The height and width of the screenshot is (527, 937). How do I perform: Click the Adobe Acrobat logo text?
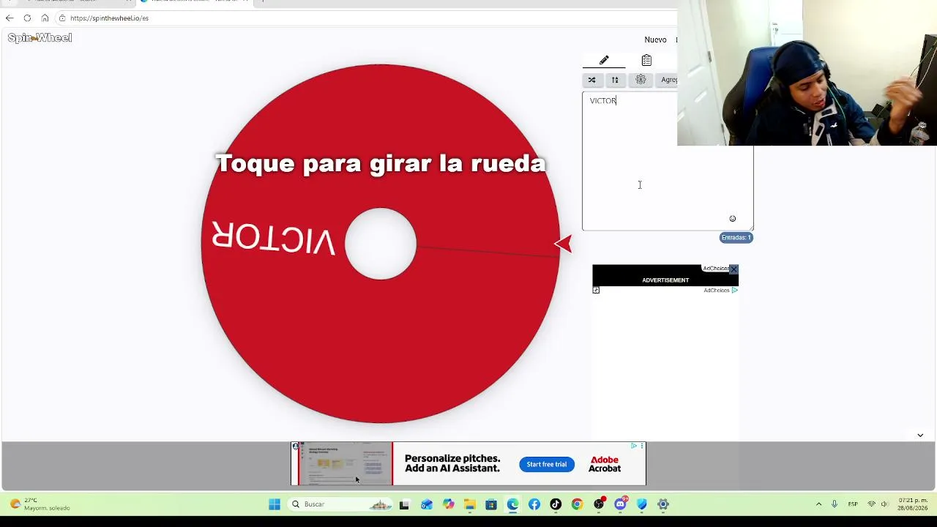pos(605,464)
